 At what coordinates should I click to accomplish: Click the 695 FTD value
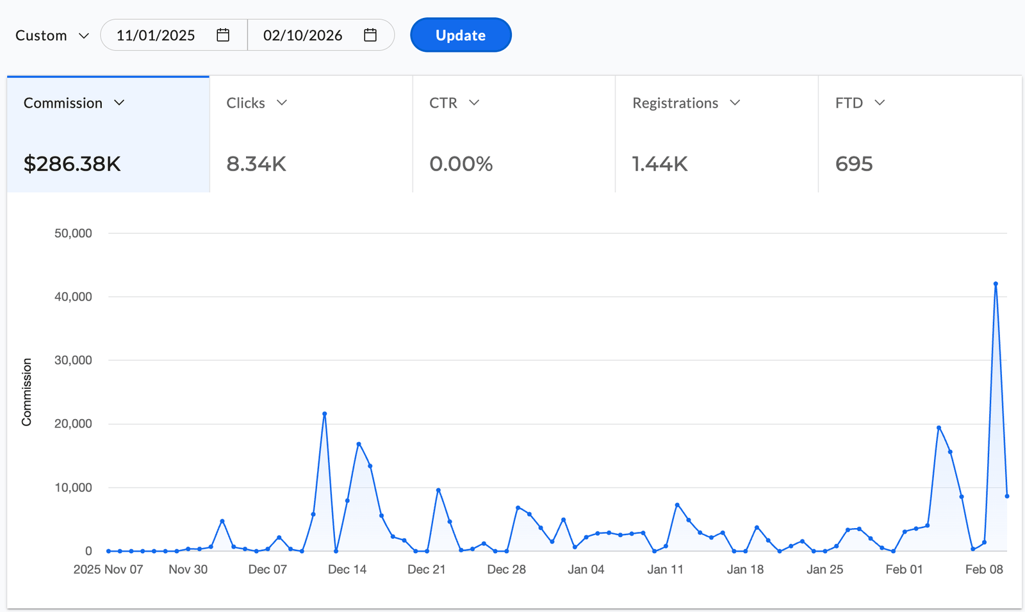tap(854, 164)
